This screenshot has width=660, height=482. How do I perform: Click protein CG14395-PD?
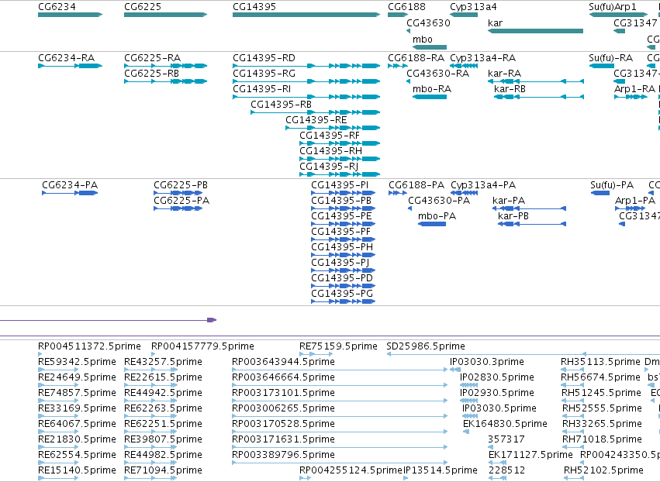[x=342, y=278]
